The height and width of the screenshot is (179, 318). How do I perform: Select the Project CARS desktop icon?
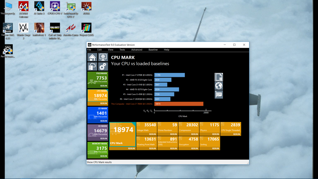86,29
